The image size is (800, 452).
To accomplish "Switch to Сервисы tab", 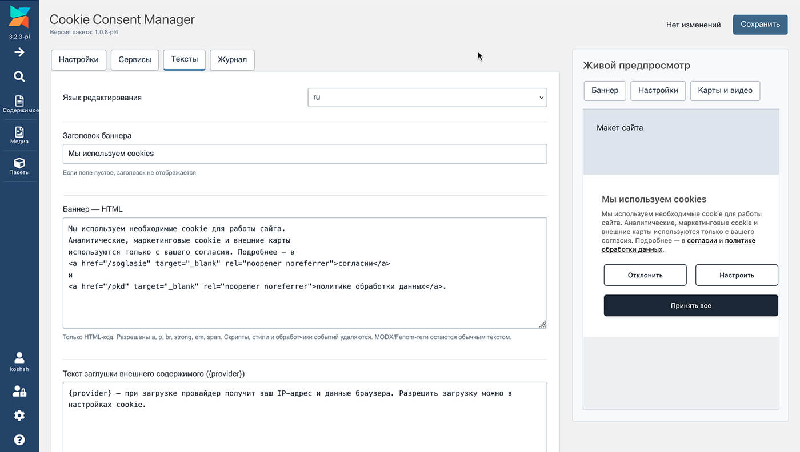I will tap(135, 60).
